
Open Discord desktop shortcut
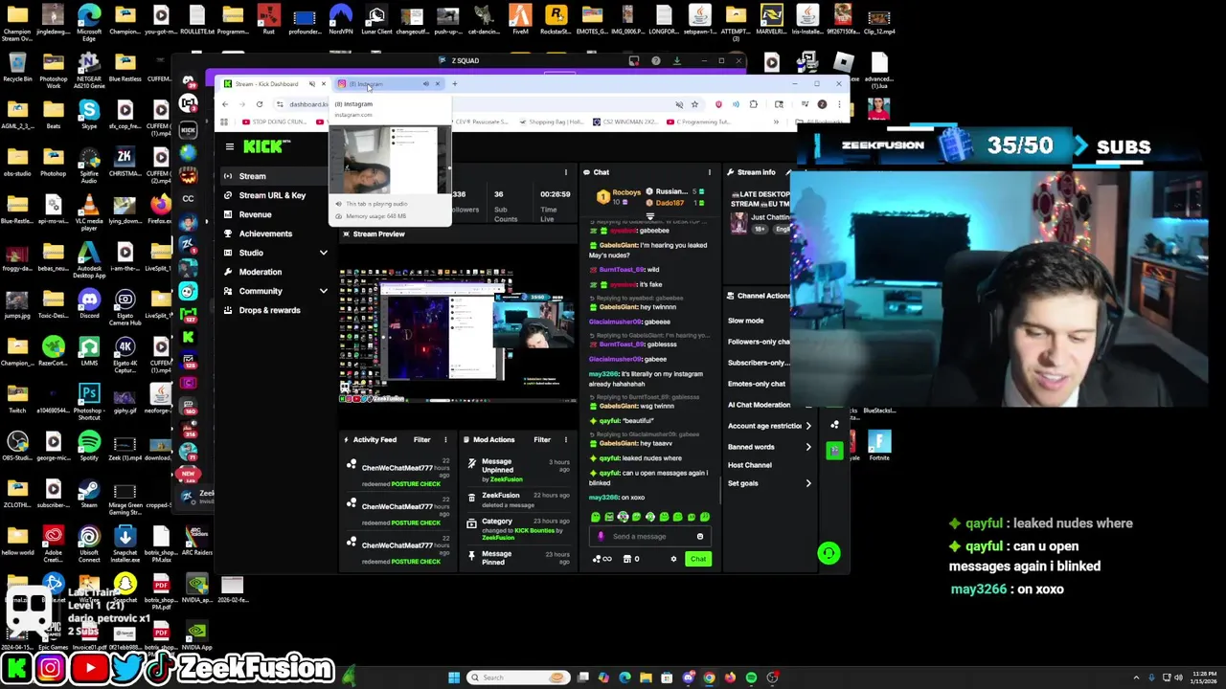tap(89, 304)
